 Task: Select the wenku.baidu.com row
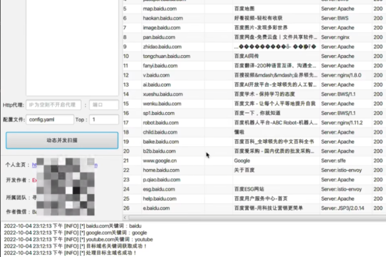(254, 104)
